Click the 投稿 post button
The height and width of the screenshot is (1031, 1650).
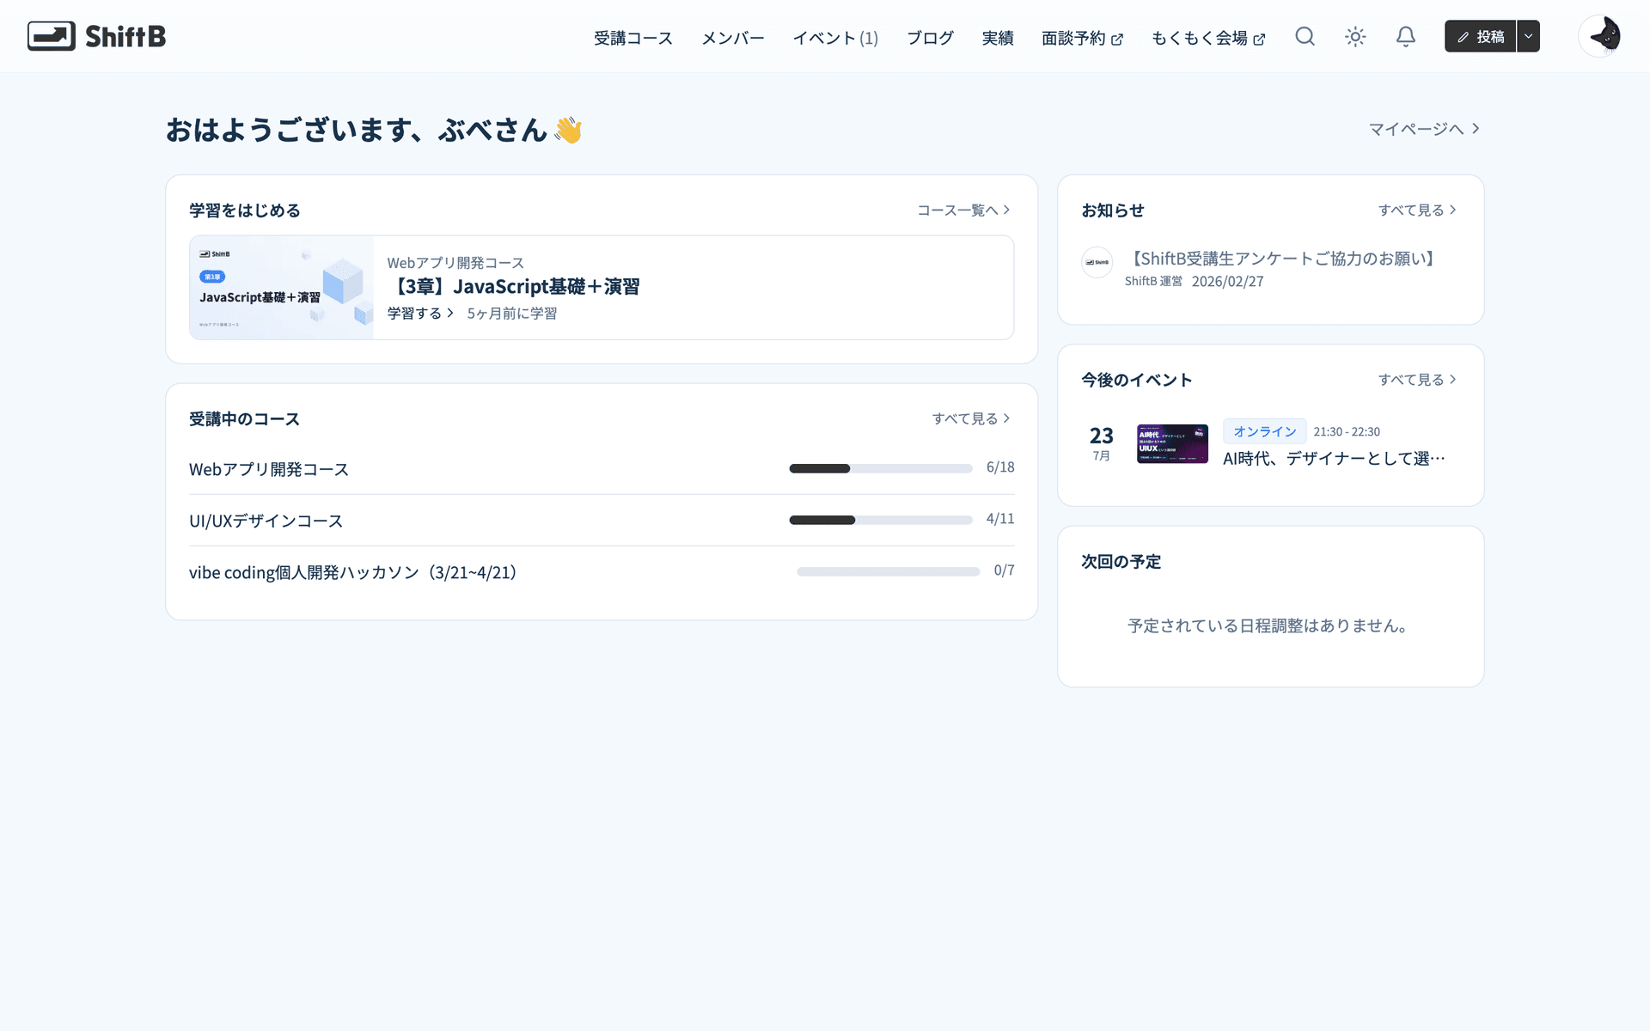[x=1480, y=36]
